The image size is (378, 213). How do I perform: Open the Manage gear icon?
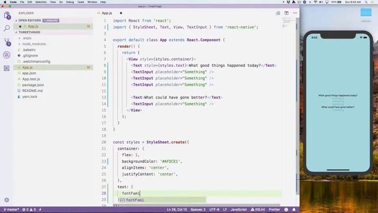tap(6, 200)
